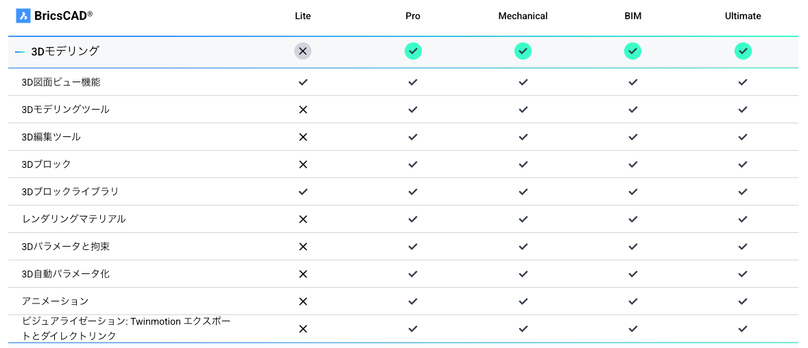The image size is (808, 348).
Task: Click Lite checkmark for 3Dブロックライブラリ
Action: (303, 192)
